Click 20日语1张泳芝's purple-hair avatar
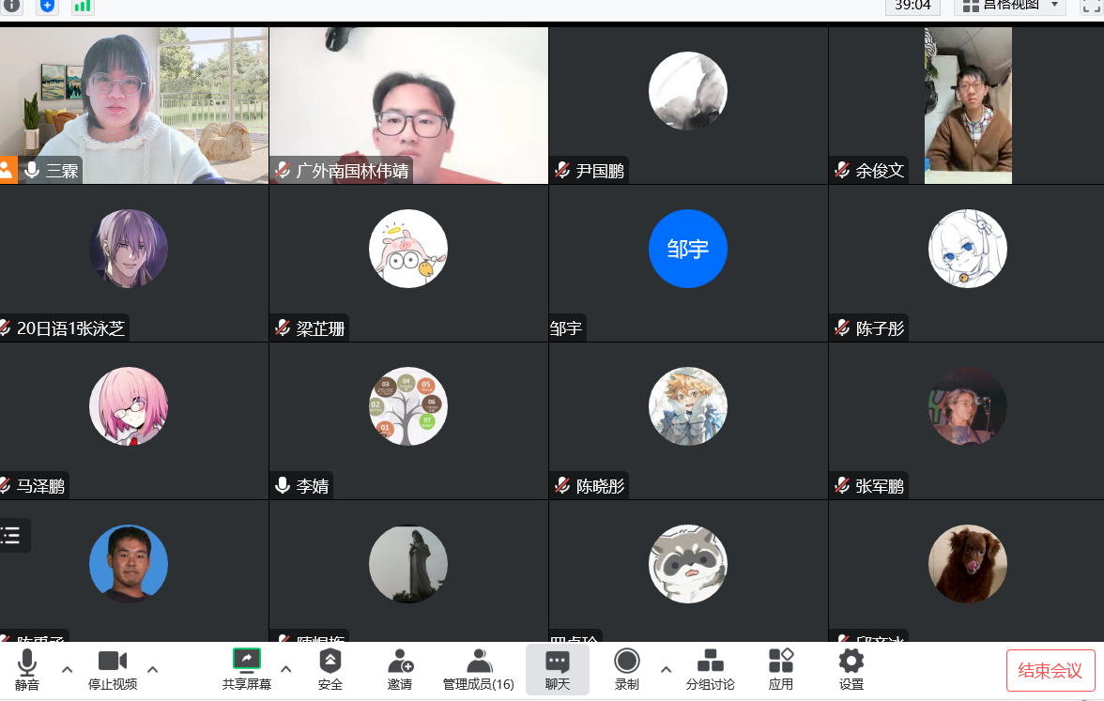The height and width of the screenshot is (701, 1104). click(129, 249)
